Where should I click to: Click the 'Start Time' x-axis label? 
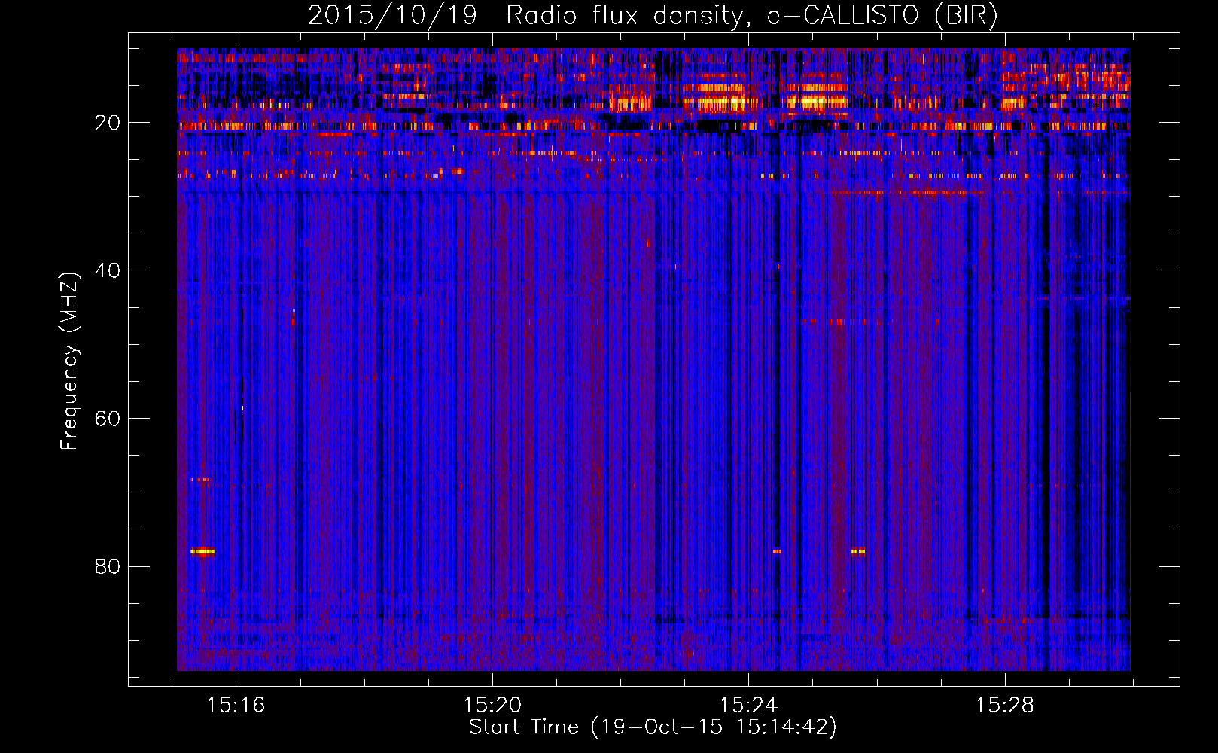tap(653, 727)
